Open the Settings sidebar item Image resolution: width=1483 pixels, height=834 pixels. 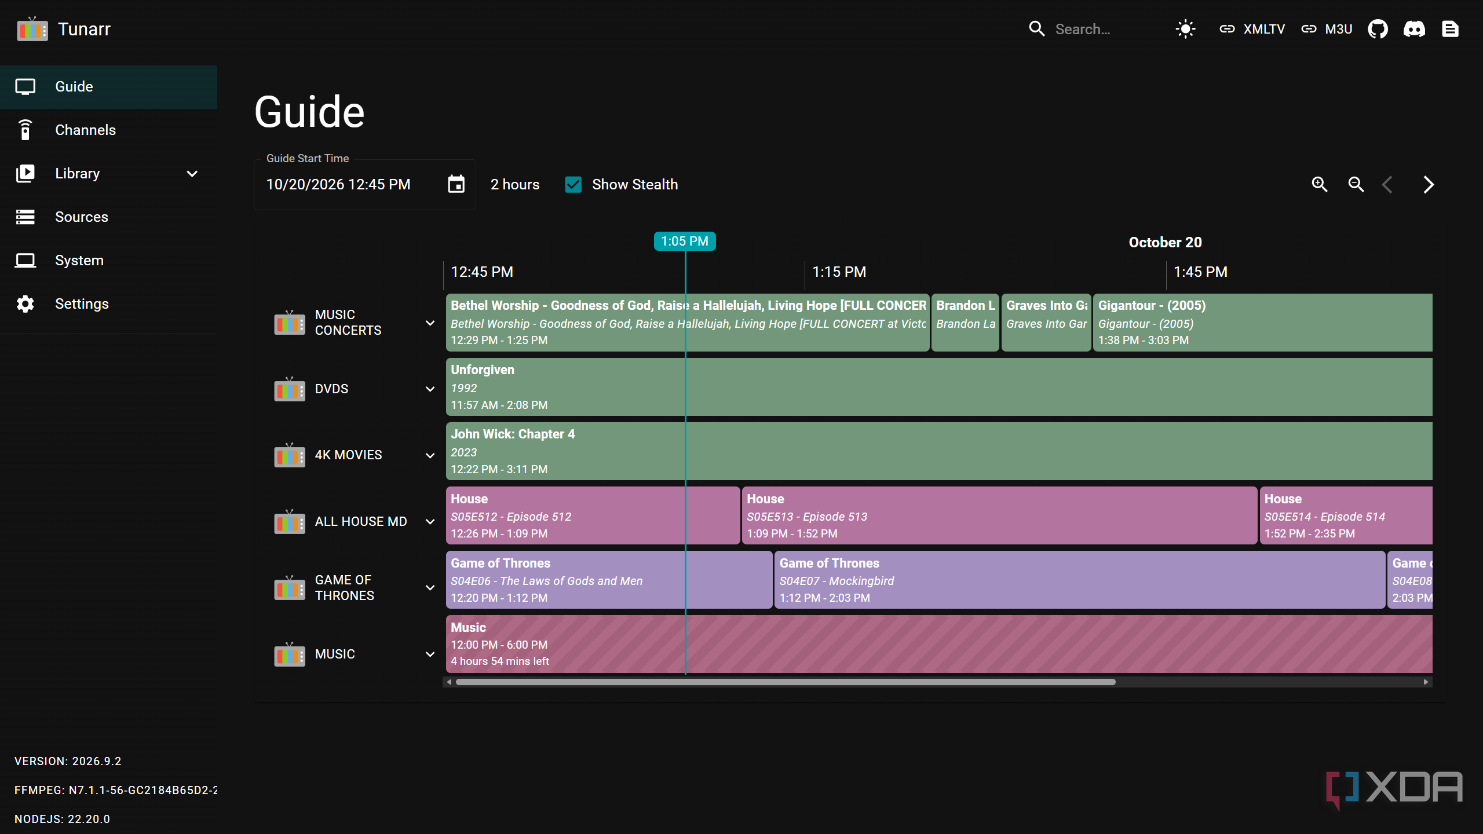click(x=108, y=304)
